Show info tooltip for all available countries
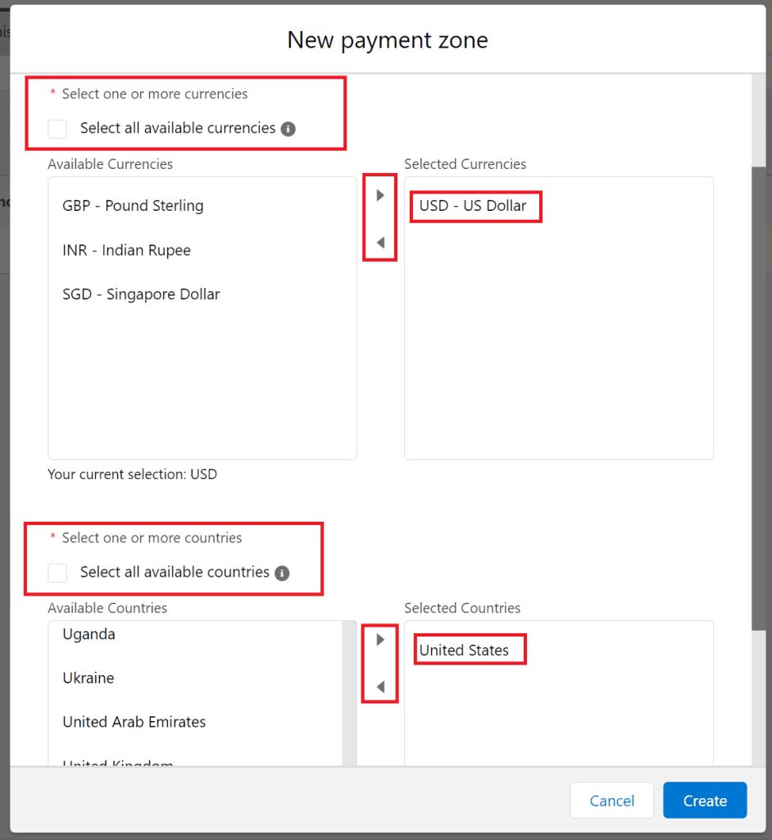Viewport: 772px width, 840px height. tap(282, 573)
